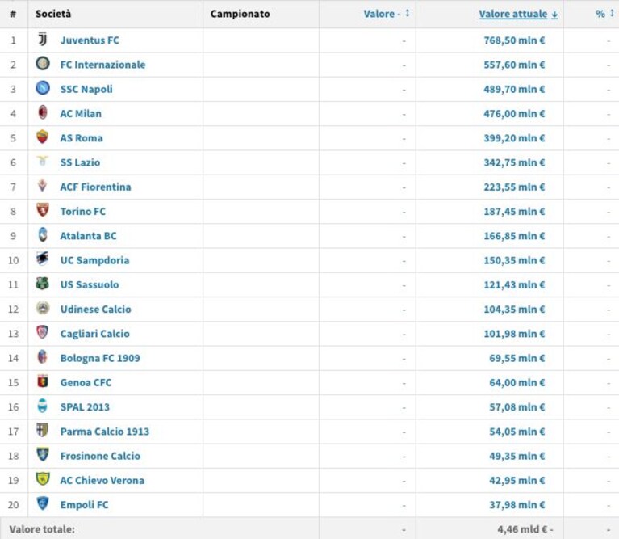This screenshot has width=619, height=539.
Task: Click the Torino FC bull crest icon
Action: [42, 210]
